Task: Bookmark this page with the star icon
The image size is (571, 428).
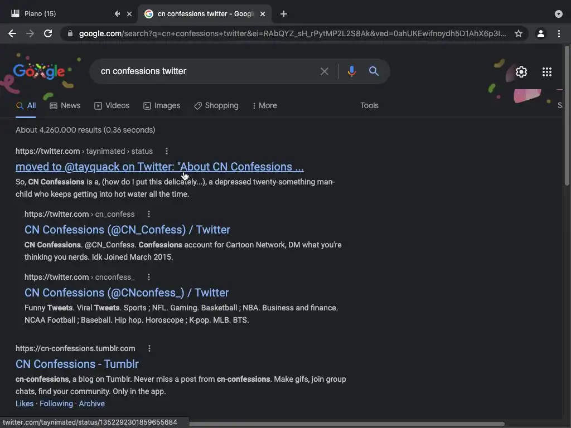Action: point(519,33)
